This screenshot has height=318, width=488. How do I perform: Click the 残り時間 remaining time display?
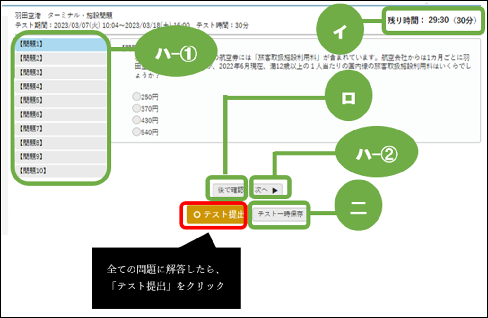tap(432, 21)
